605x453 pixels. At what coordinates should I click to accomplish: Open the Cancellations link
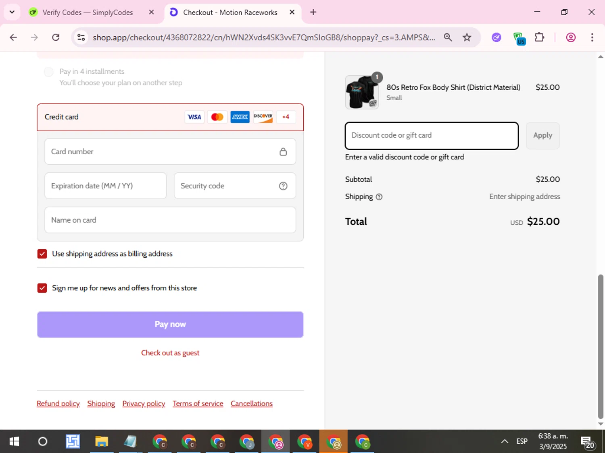click(x=252, y=403)
